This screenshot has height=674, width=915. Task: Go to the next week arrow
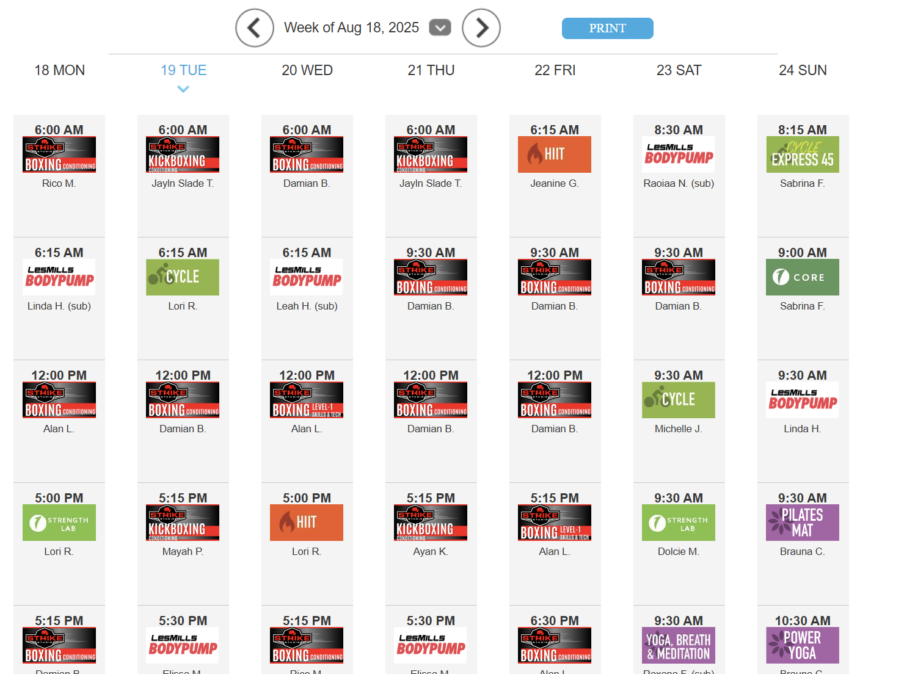481,28
